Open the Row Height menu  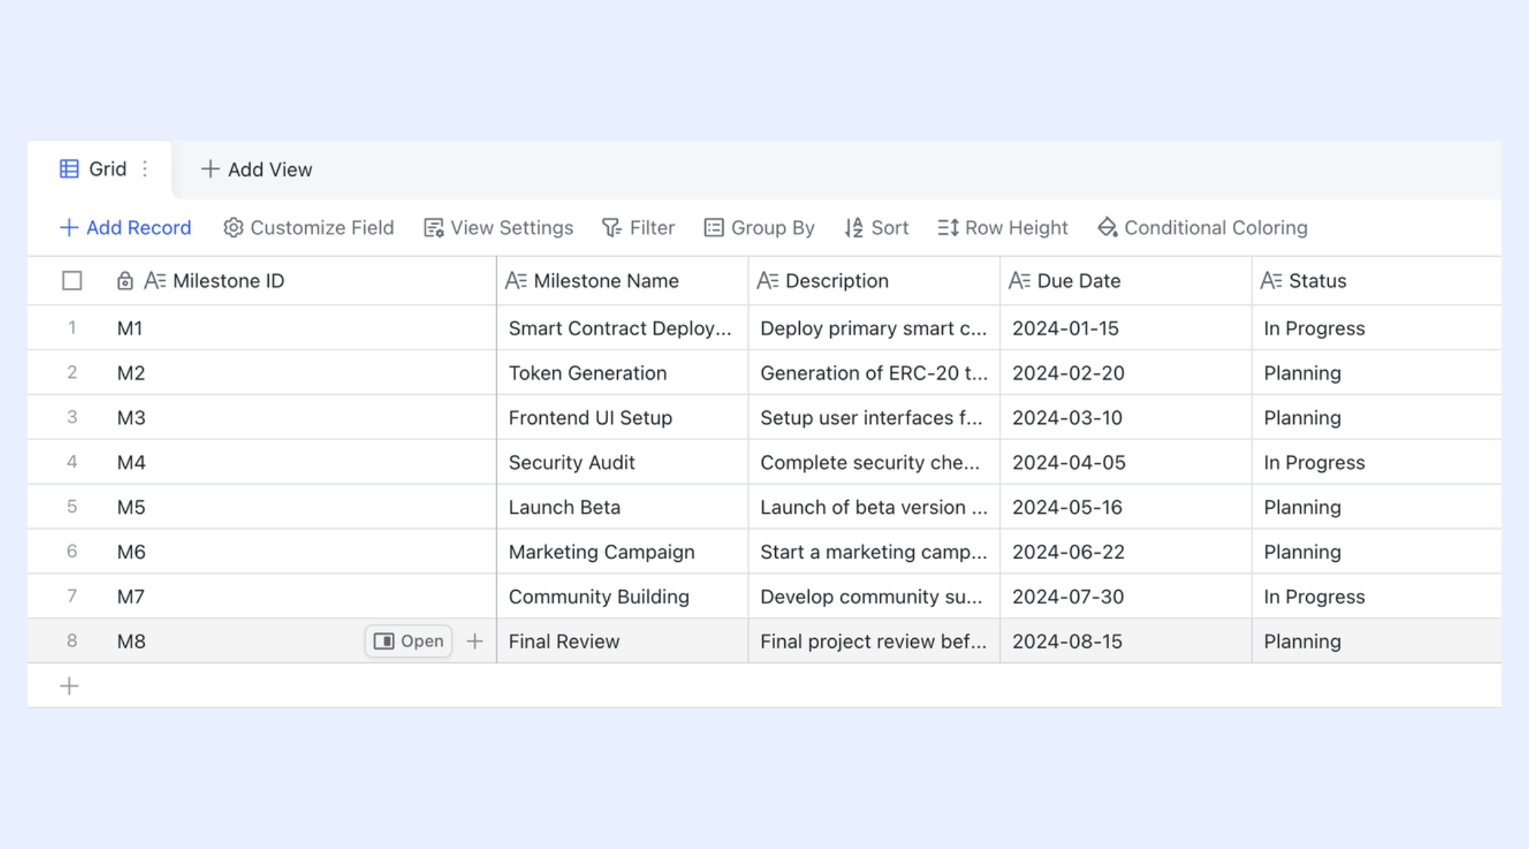(x=1002, y=228)
